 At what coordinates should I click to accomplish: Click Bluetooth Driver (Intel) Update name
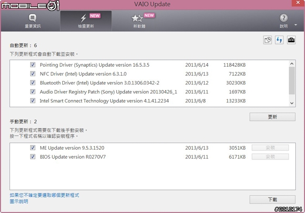coord(100,83)
